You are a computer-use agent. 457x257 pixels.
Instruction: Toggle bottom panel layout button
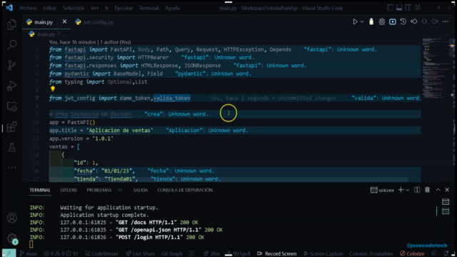(399, 8)
